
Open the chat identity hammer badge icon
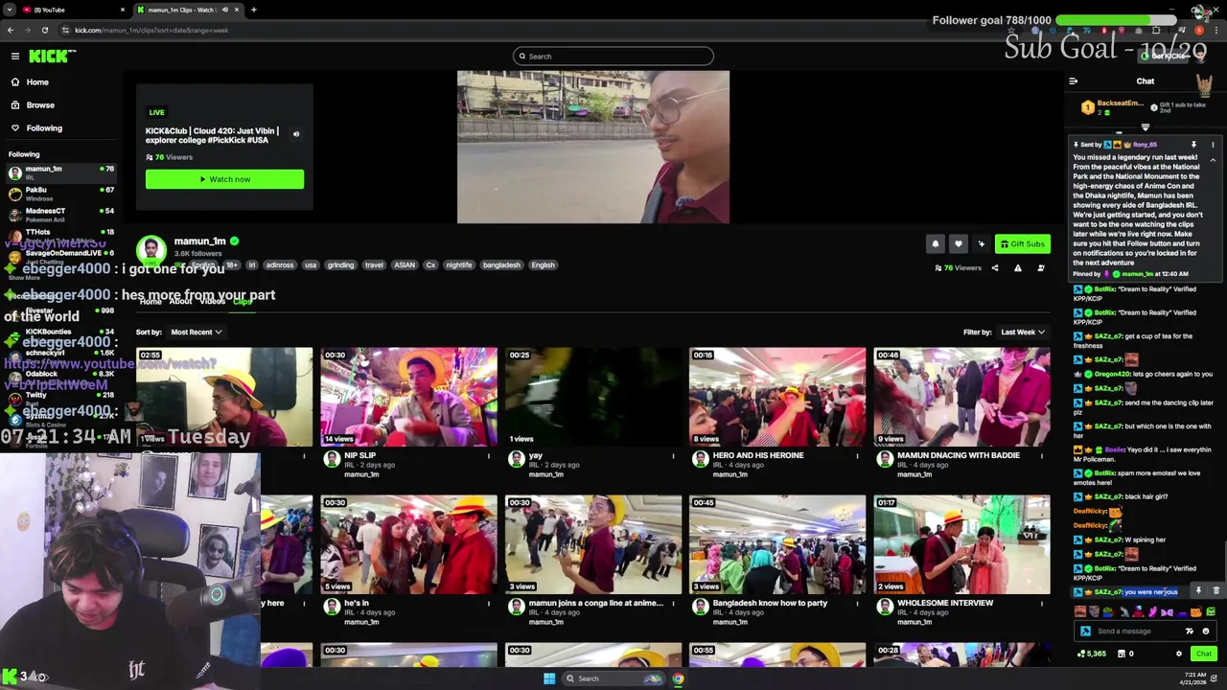tap(1085, 632)
